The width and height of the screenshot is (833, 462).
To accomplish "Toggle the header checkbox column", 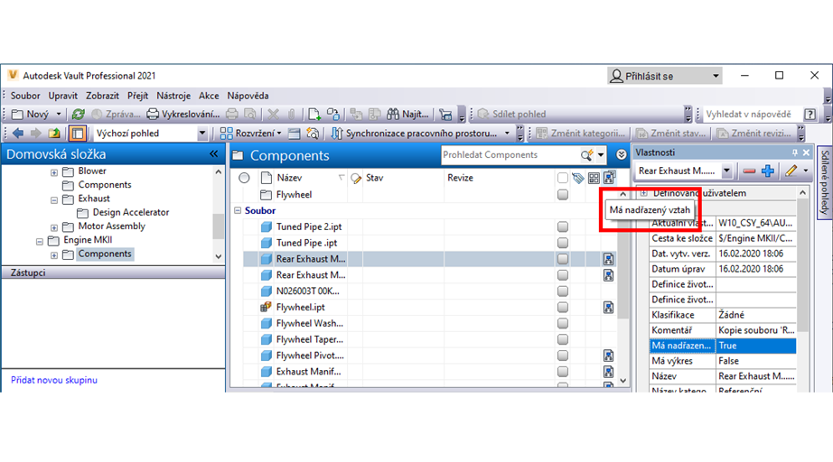I will click(x=563, y=178).
